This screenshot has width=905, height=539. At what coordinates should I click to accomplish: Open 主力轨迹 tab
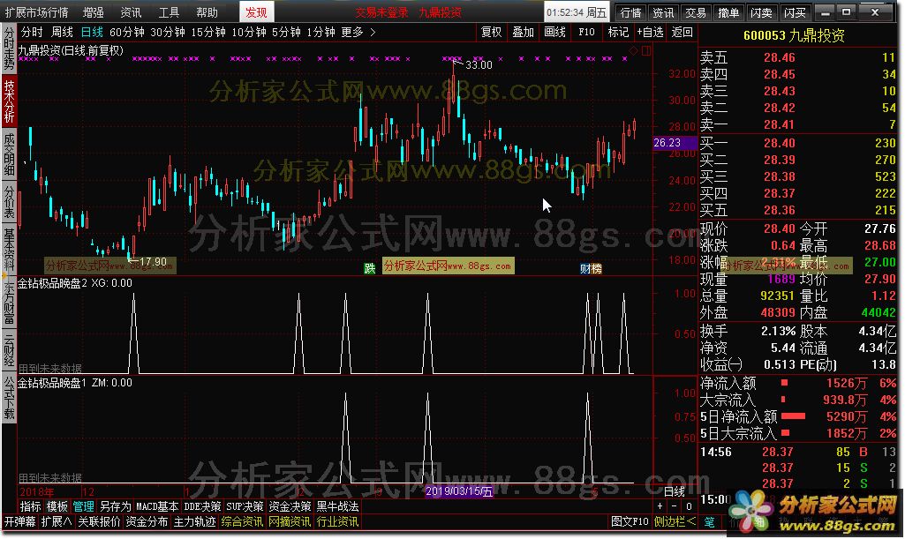point(194,521)
